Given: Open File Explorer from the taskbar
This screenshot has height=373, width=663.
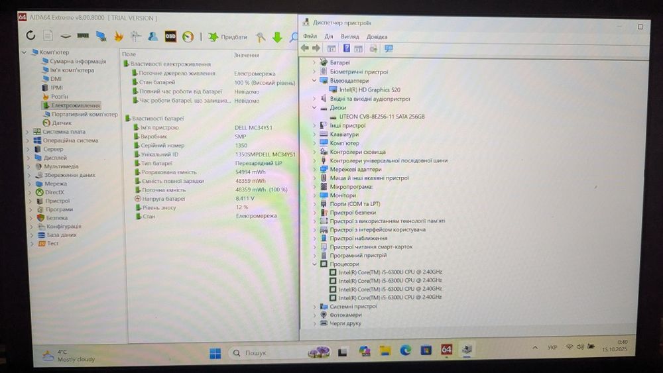Looking at the screenshot, I should [385, 350].
